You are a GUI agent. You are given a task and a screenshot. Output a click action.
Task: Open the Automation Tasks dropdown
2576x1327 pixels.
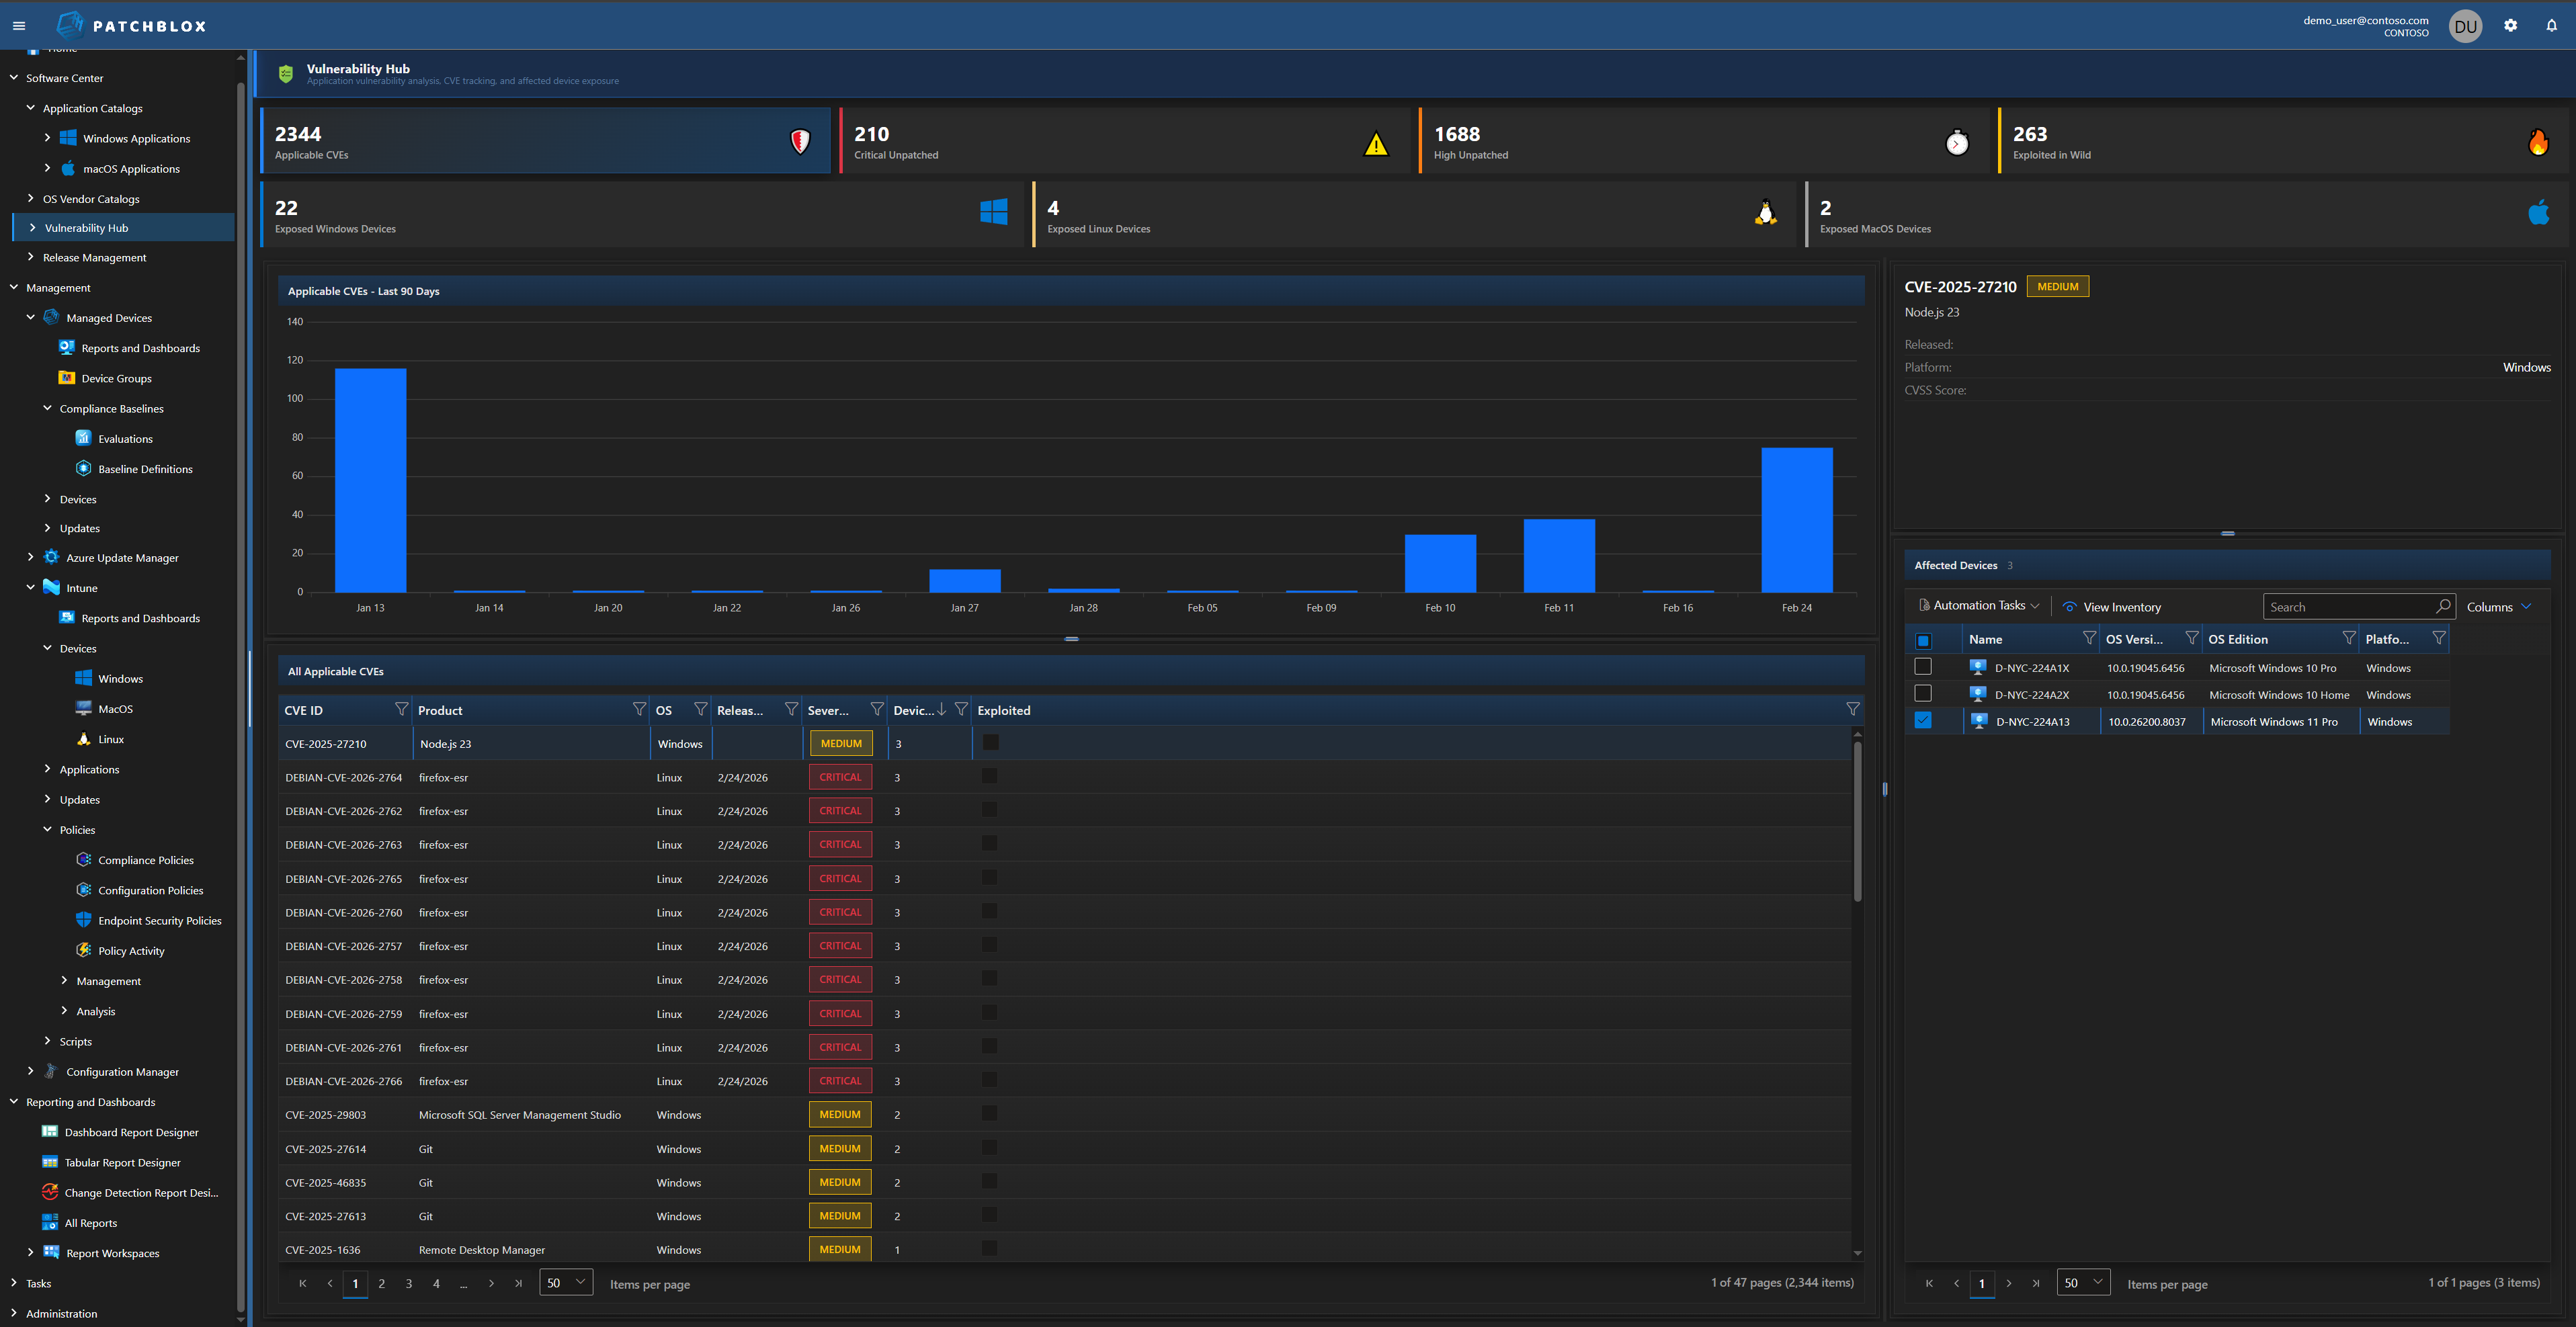click(x=1976, y=605)
